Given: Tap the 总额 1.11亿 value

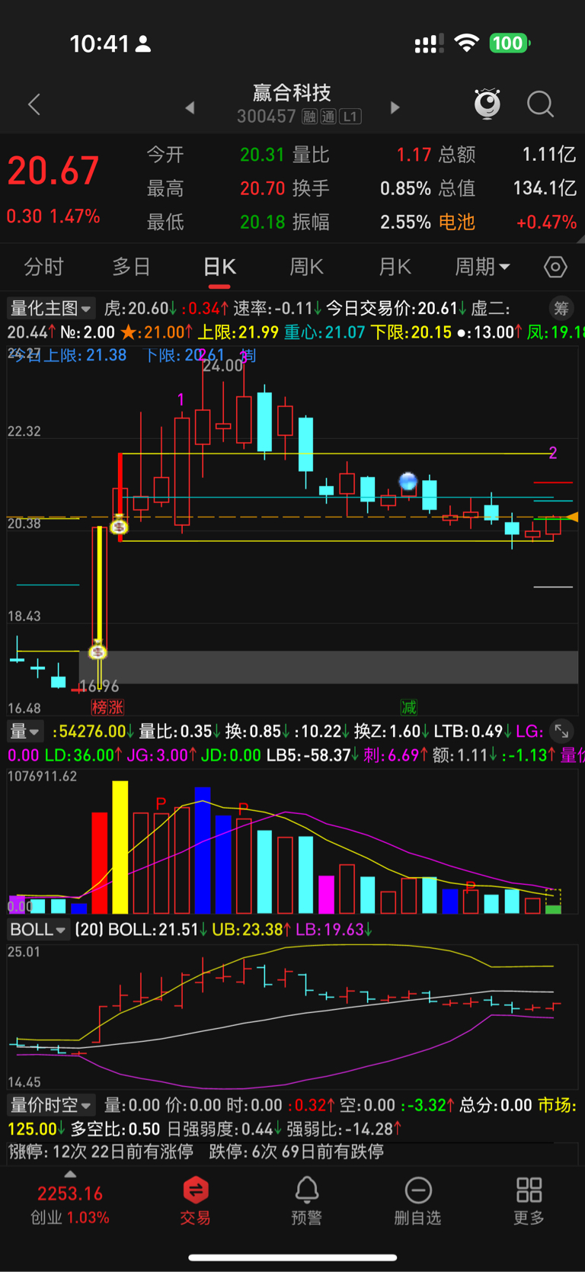Looking at the screenshot, I should pyautogui.click(x=549, y=155).
